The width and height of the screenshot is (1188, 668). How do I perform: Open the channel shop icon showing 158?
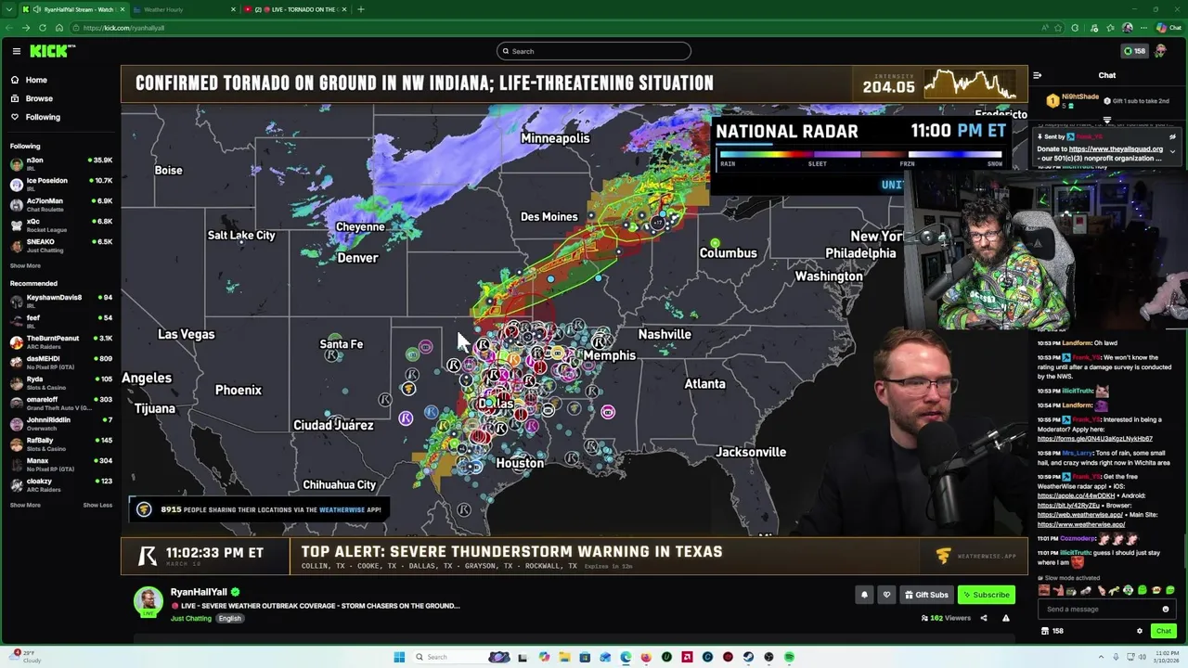click(1052, 631)
